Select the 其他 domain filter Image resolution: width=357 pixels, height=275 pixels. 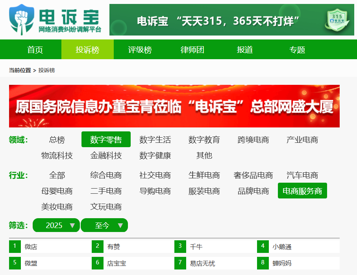204,155
